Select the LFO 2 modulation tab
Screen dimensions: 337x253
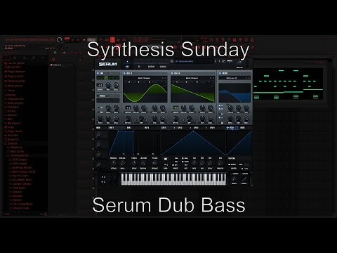[180, 128]
